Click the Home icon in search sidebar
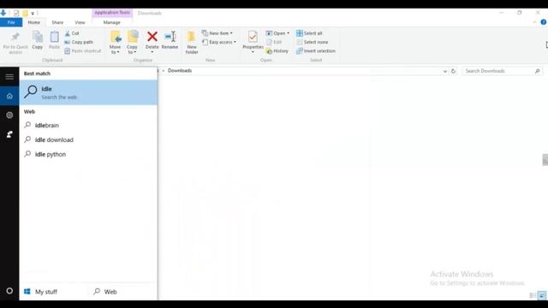Screen dimensions: 548x308 click(x=9, y=96)
